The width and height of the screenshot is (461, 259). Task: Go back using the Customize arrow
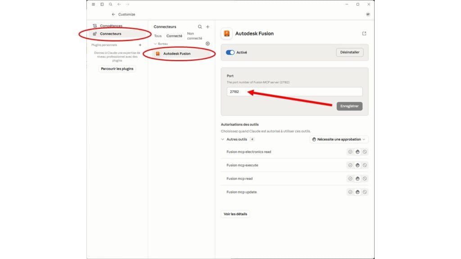coord(113,14)
